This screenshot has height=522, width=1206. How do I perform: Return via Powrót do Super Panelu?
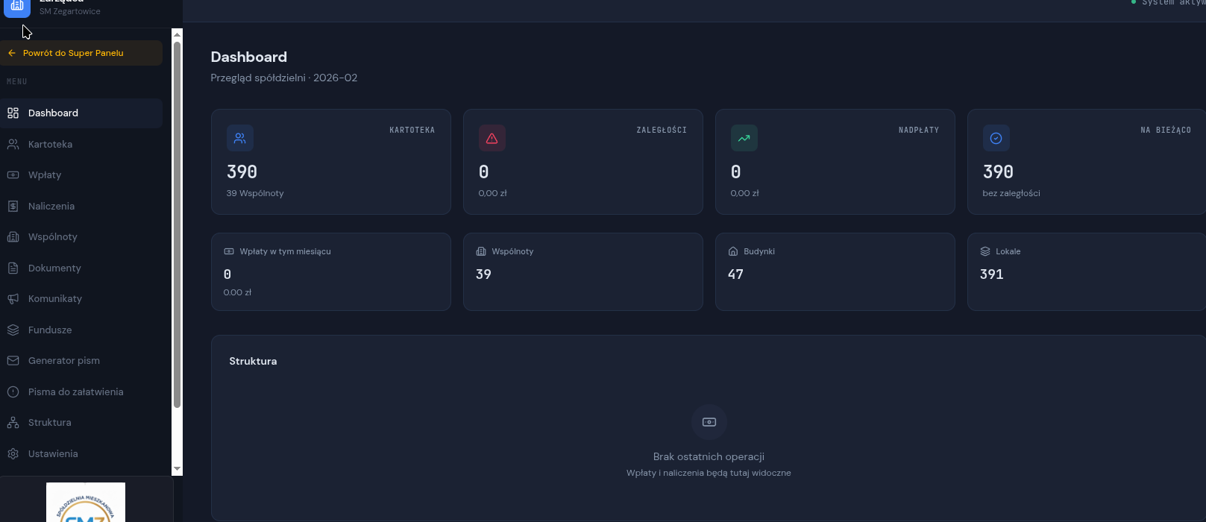pyautogui.click(x=81, y=53)
